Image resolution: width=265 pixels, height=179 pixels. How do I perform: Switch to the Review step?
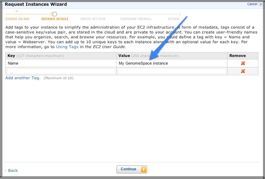pyautogui.click(x=174, y=19)
